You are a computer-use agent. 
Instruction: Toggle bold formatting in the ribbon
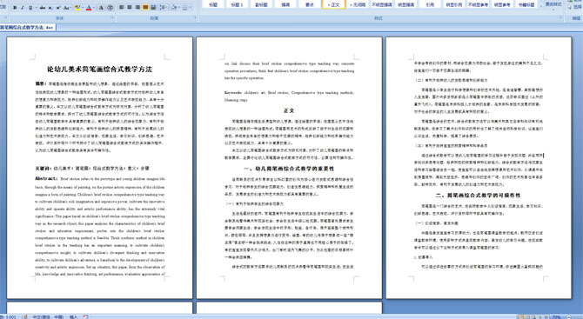tap(15, 8)
